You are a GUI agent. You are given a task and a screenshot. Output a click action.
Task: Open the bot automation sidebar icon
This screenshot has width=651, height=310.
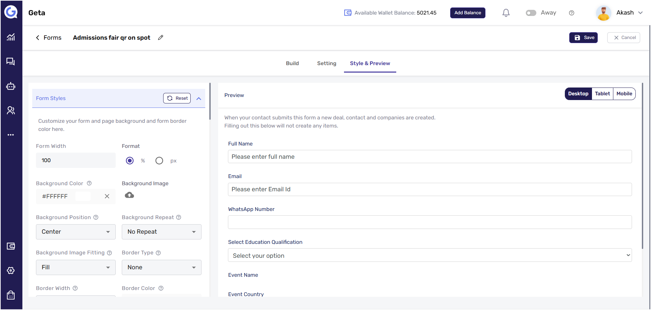tap(11, 86)
